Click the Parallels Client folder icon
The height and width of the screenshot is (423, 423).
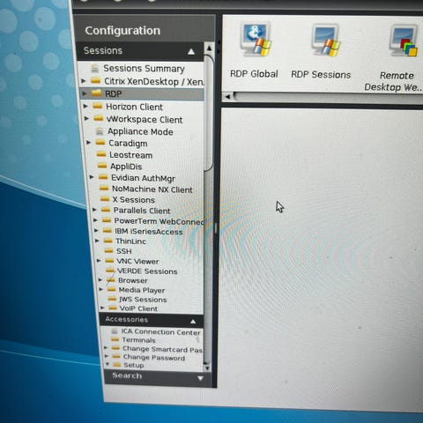[x=106, y=210]
